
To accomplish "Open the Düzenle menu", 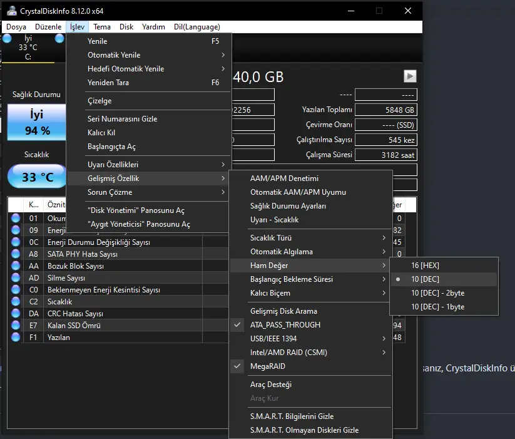I will point(48,27).
